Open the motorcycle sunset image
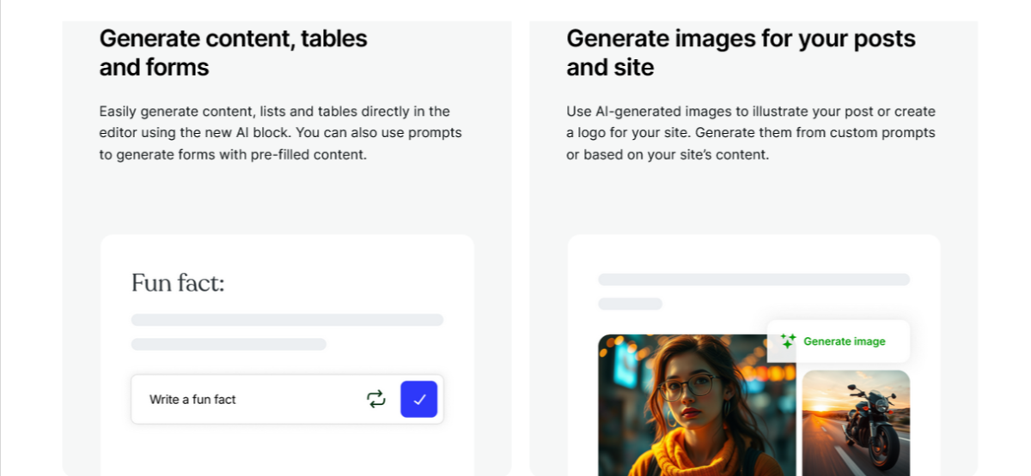Viewport: 1031px width, 476px height. click(856, 423)
